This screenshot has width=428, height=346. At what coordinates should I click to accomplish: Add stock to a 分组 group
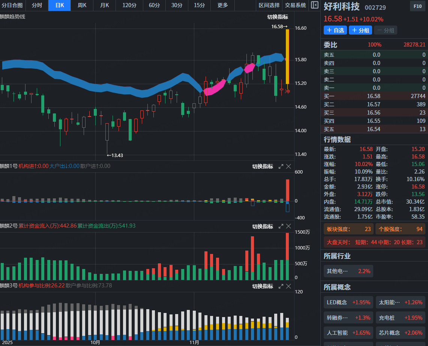(x=360, y=30)
